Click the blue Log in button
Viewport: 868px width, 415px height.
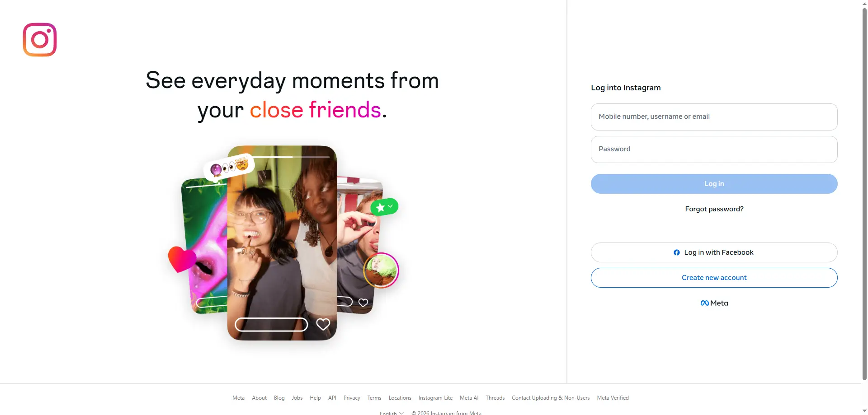click(714, 184)
